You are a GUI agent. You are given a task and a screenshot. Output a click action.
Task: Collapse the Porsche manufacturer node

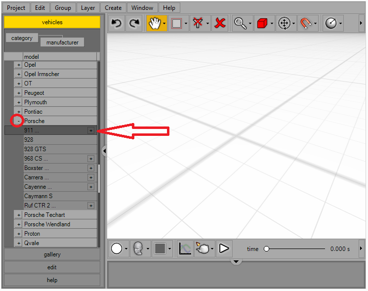tap(19, 121)
